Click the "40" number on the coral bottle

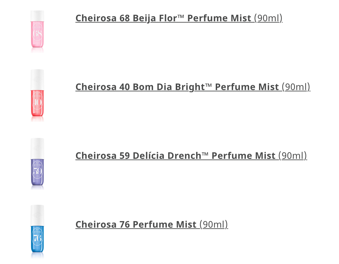tap(37, 103)
